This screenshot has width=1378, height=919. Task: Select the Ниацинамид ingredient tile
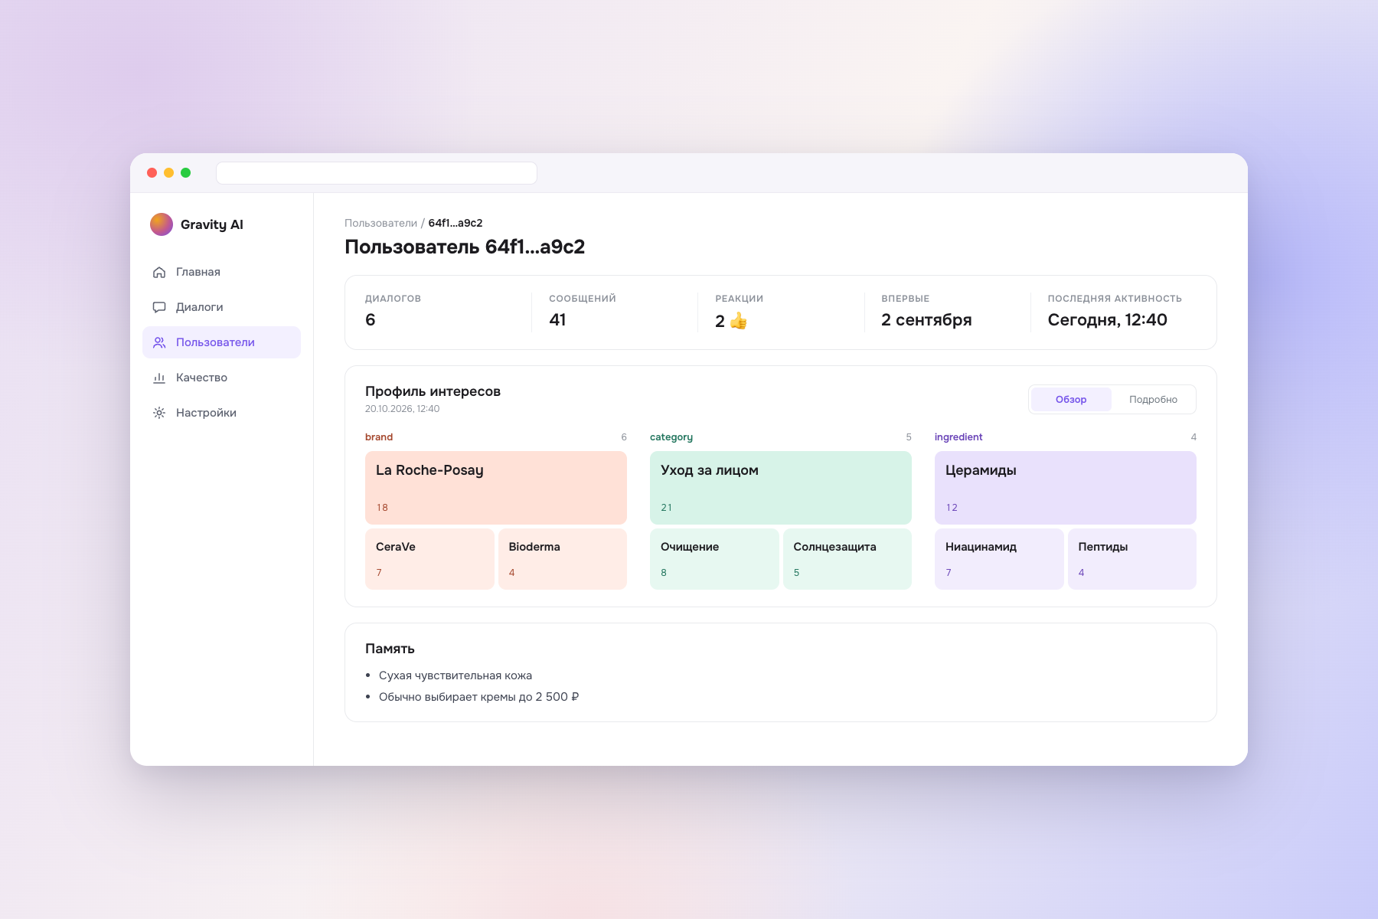[x=999, y=559]
